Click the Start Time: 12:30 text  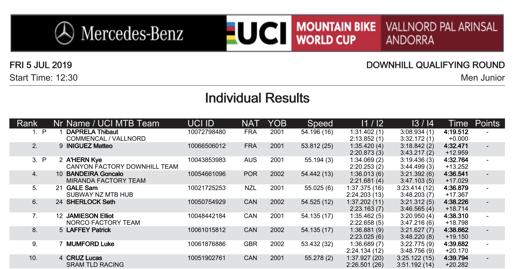(44, 78)
